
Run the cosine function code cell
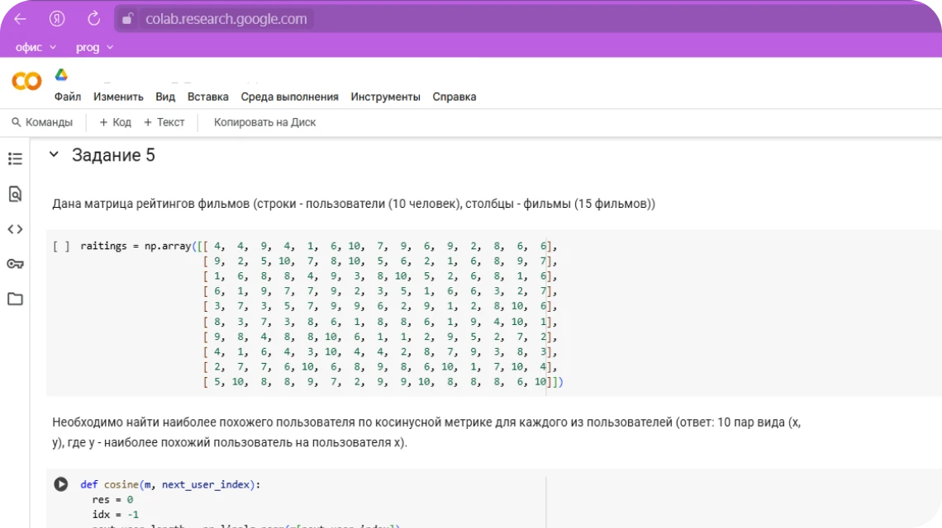(x=61, y=484)
